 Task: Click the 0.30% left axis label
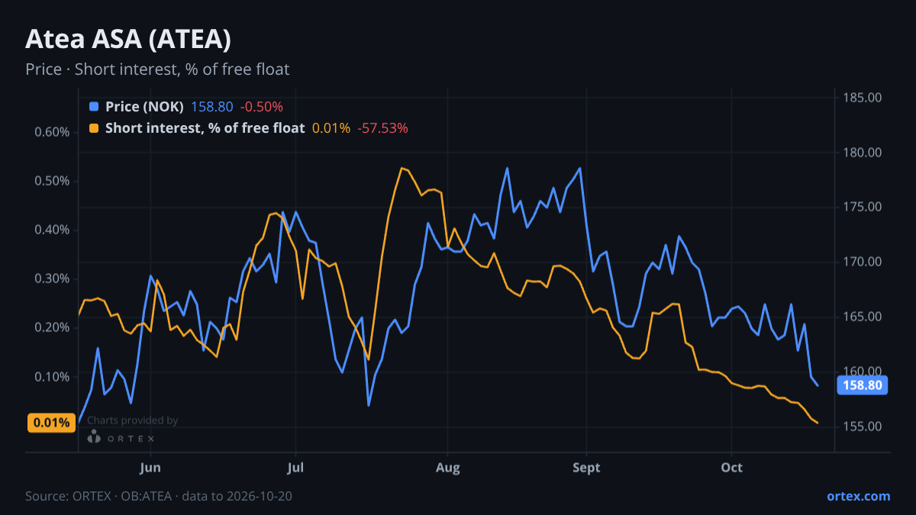[x=52, y=278]
